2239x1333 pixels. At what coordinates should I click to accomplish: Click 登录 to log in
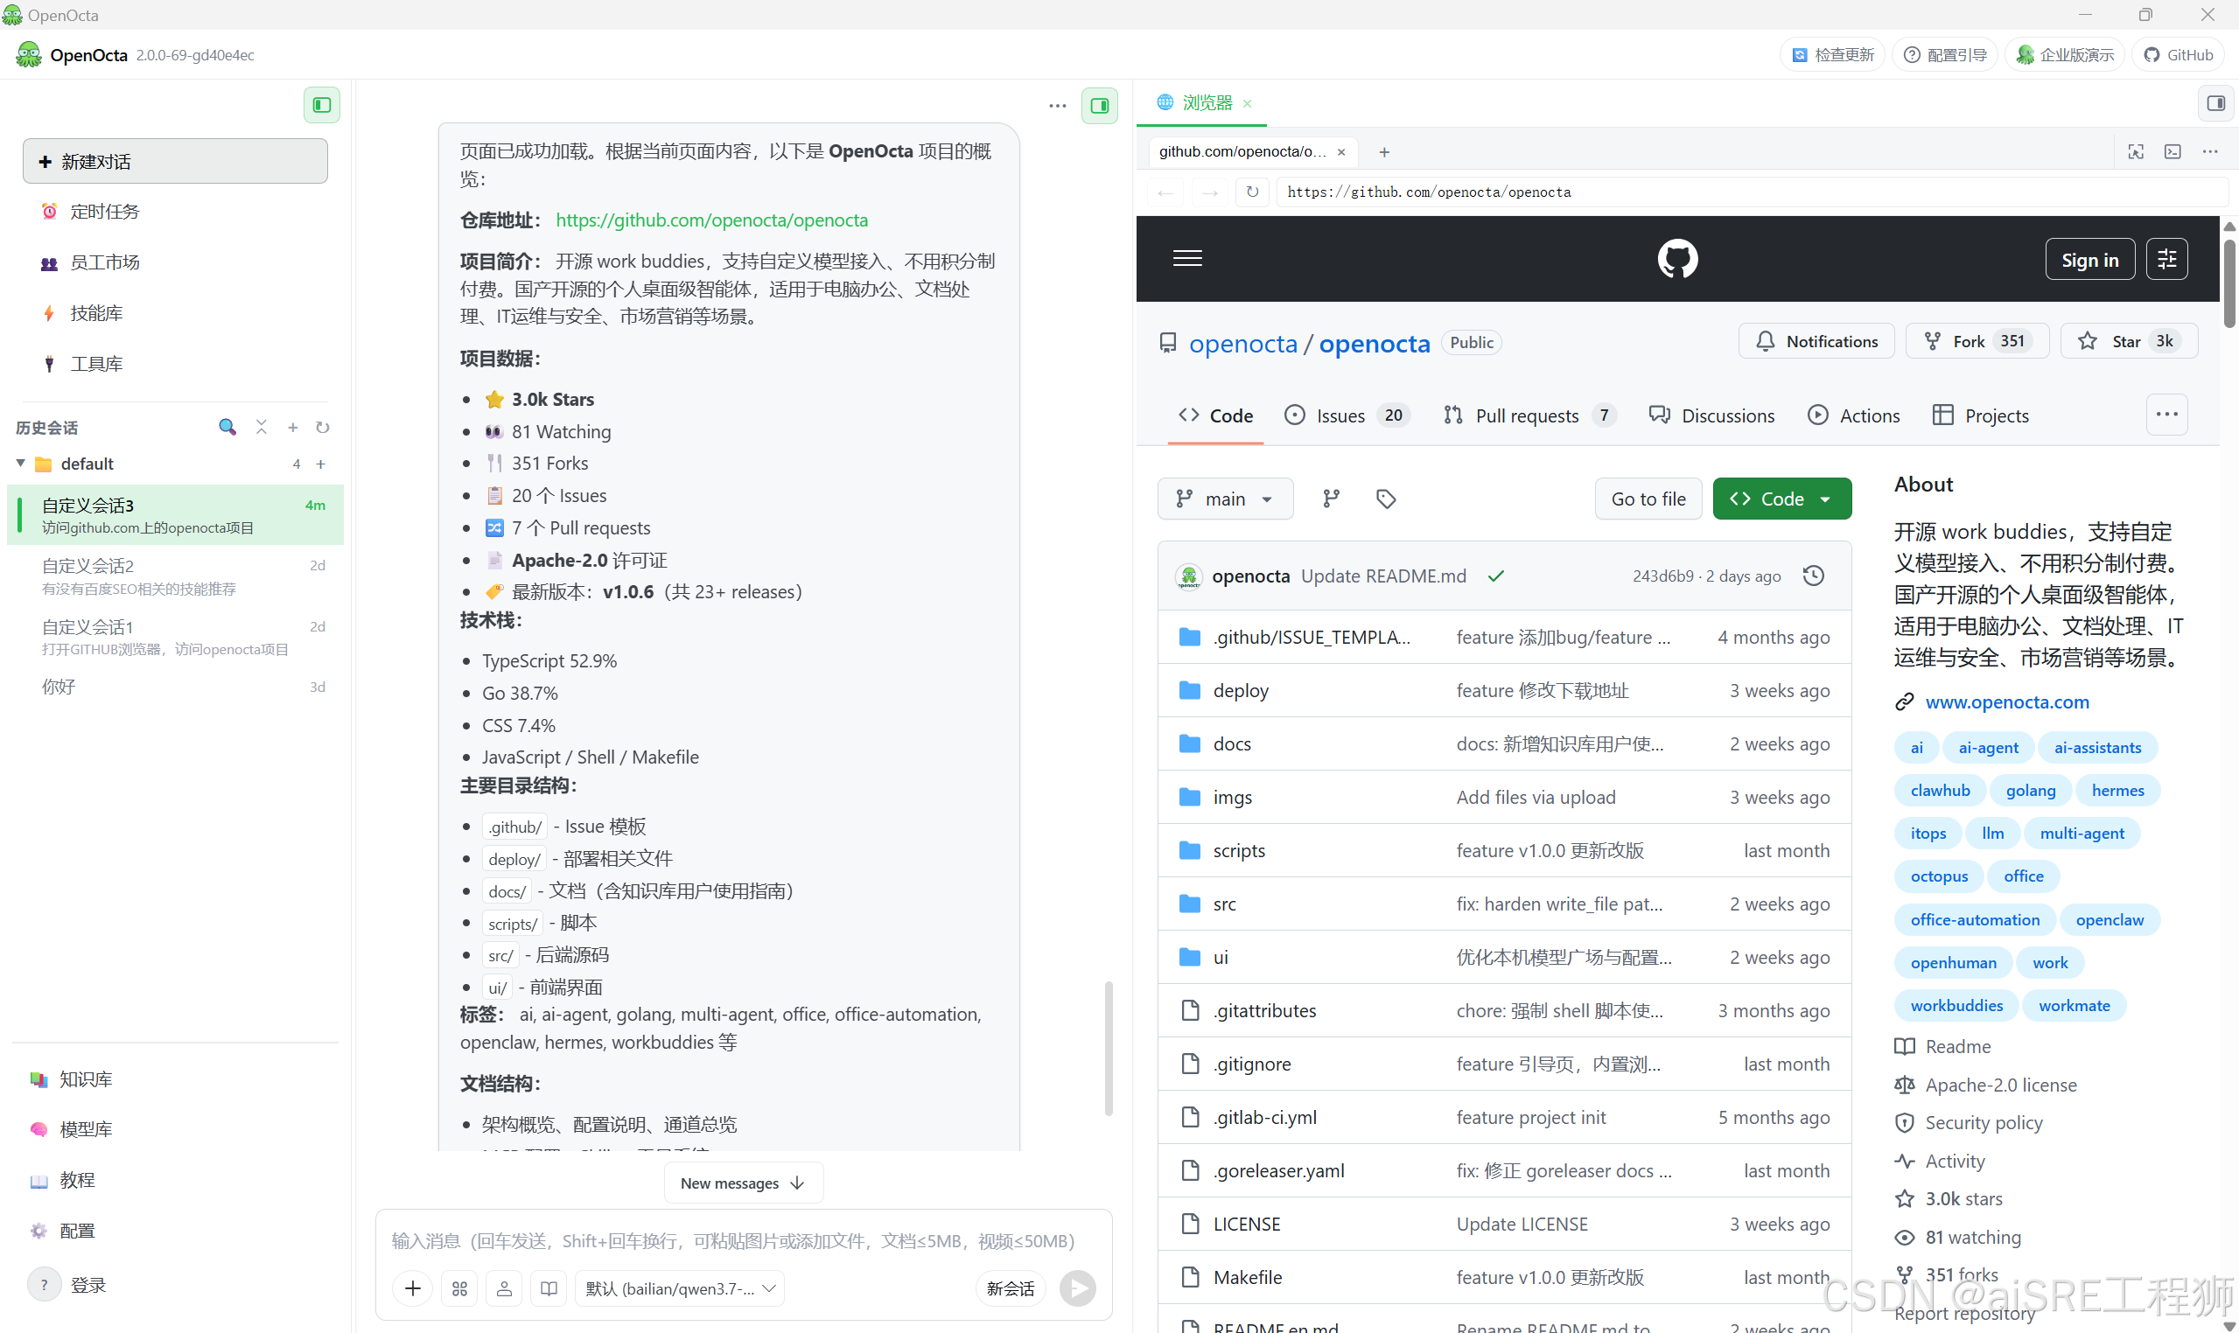coord(88,1286)
